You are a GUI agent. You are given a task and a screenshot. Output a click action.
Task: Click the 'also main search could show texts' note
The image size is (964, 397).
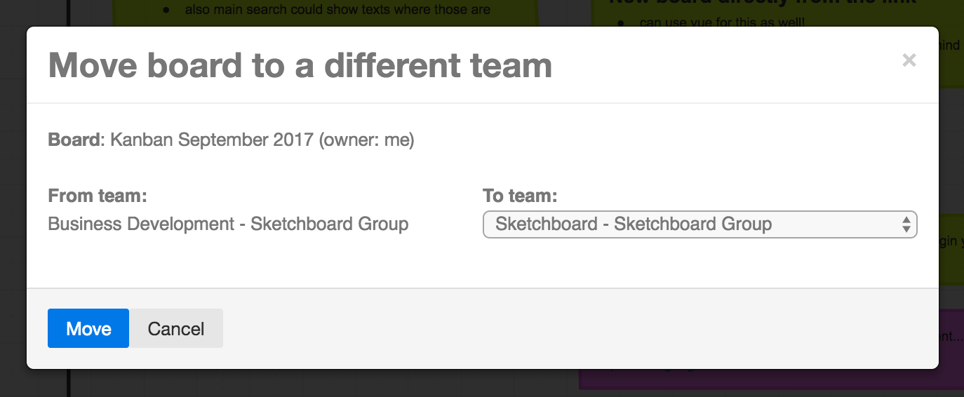337,10
